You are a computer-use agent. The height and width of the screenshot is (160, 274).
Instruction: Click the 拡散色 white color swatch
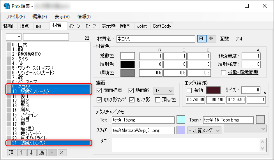[x=127, y=56]
